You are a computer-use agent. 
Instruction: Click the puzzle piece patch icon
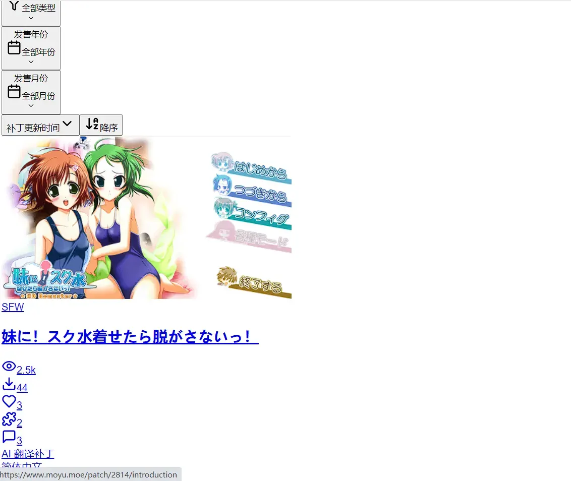click(x=9, y=419)
